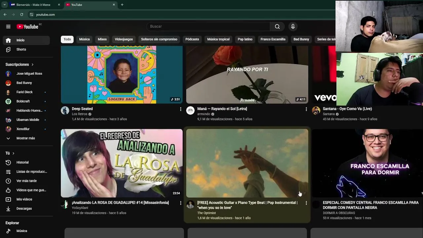Open Shorts in the sidebar

pyautogui.click(x=26, y=49)
